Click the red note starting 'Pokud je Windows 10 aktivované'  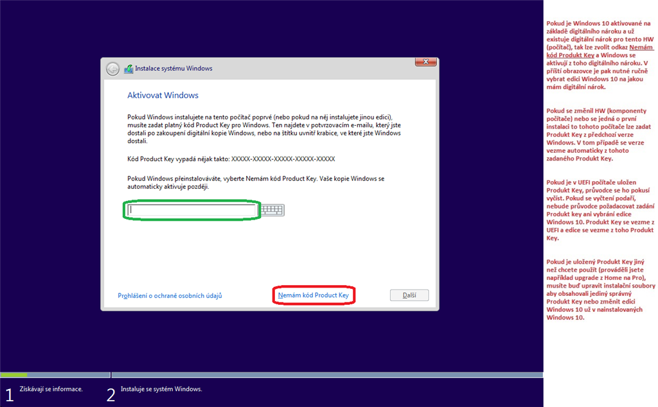pos(600,55)
